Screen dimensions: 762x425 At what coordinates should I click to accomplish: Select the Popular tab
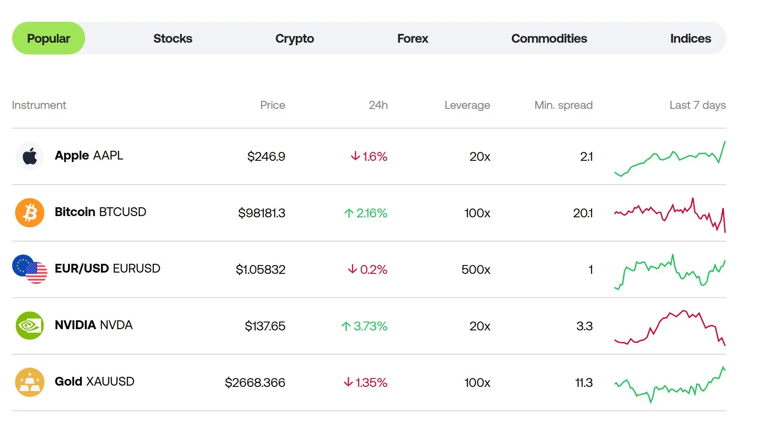pos(49,38)
